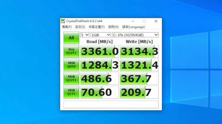Run all benchmarks with All button
Viewport: 222px width, 124px height.
[71, 38]
